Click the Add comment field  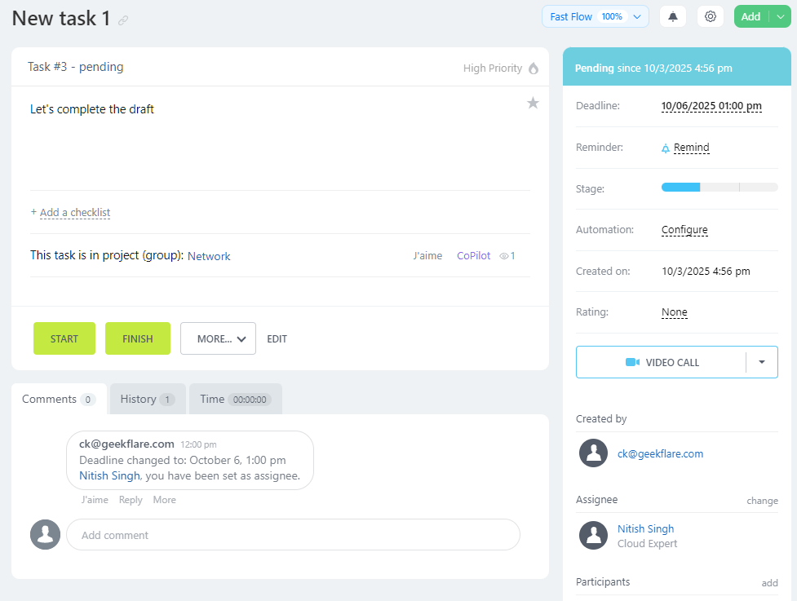tap(293, 534)
